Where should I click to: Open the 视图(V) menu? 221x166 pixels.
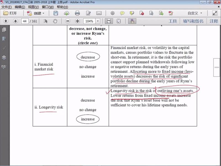(x=33, y=7)
